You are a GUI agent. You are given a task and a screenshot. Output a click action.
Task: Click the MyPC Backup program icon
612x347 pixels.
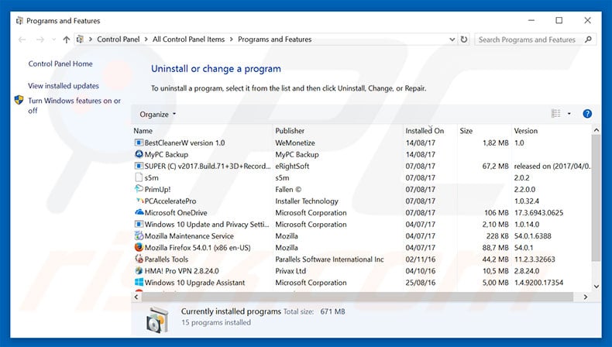coord(139,154)
